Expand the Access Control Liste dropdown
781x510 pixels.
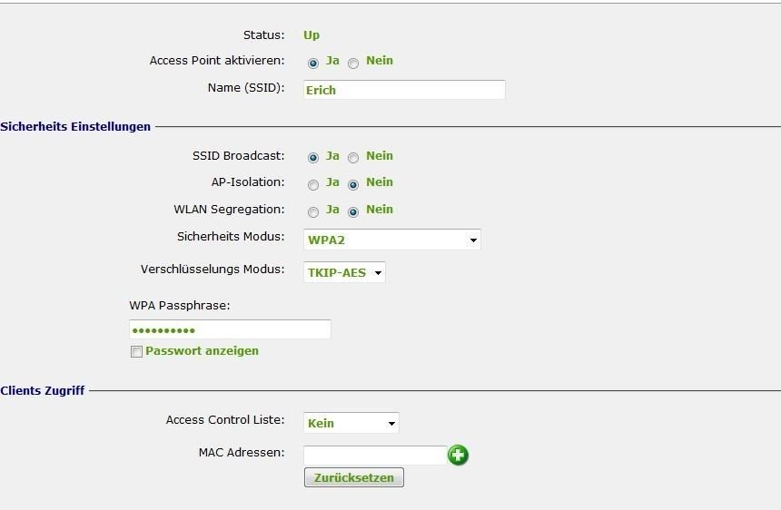pos(351,423)
